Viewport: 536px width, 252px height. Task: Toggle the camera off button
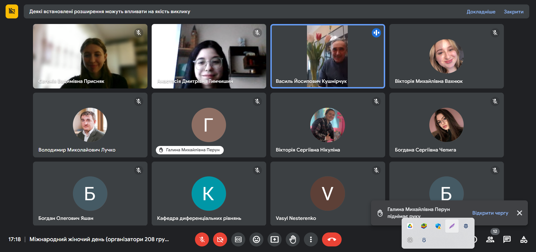point(220,239)
